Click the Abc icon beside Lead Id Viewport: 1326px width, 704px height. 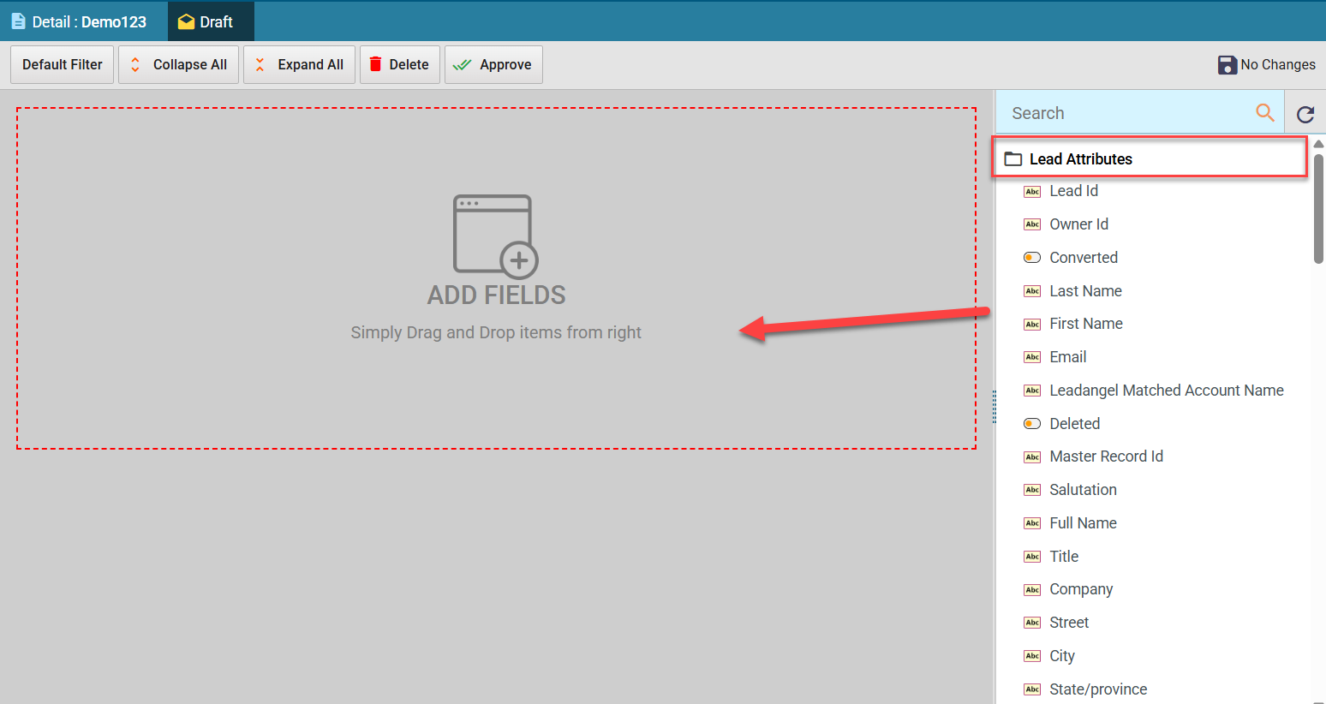click(1032, 192)
